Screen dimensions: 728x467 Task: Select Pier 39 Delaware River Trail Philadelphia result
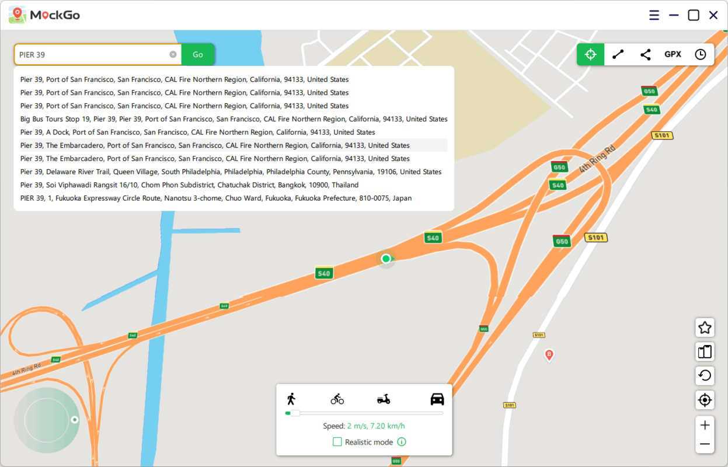[x=234, y=172]
